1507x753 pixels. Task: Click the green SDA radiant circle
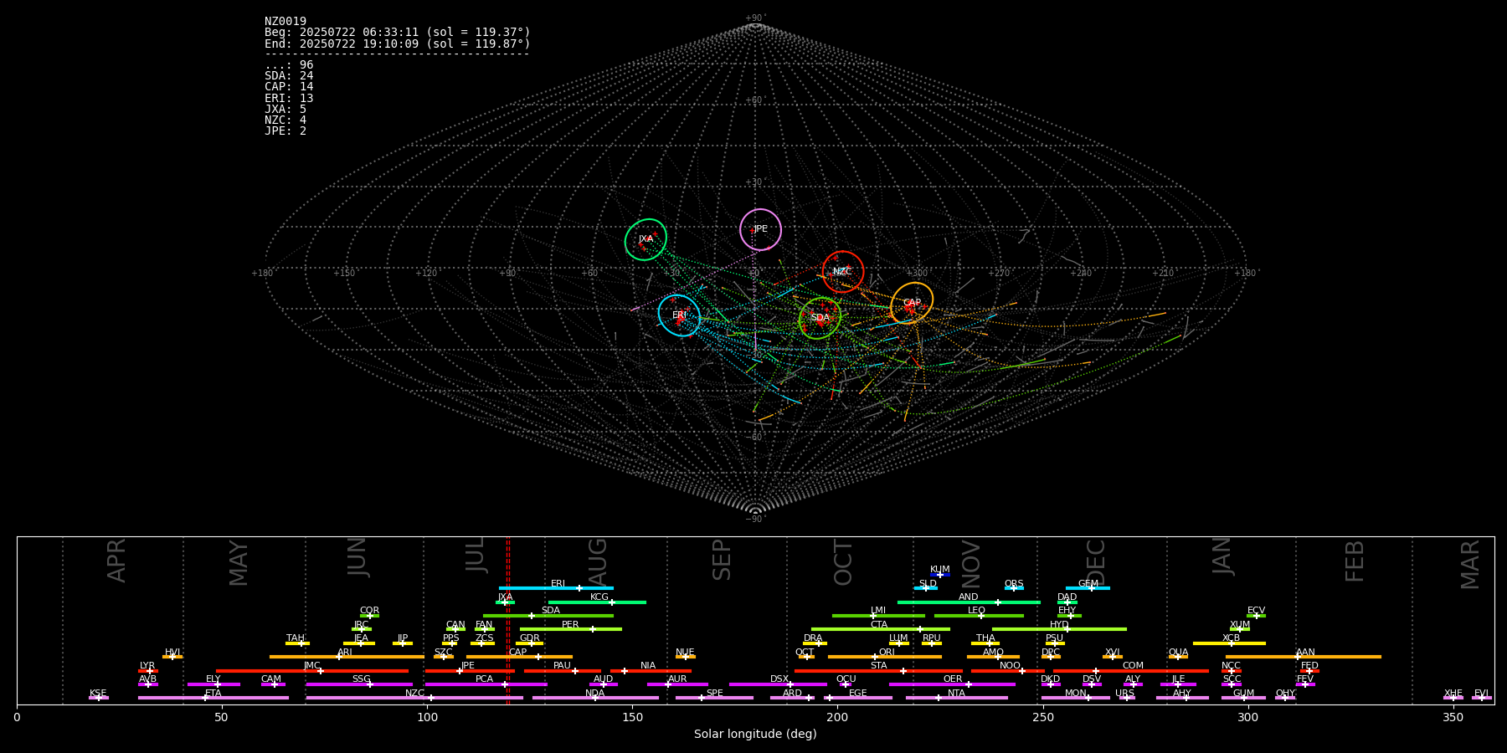tap(820, 318)
